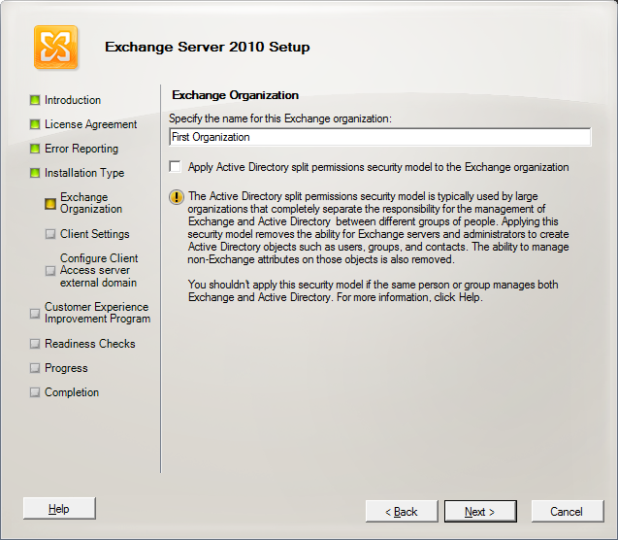Go back with the Back button

tap(402, 512)
